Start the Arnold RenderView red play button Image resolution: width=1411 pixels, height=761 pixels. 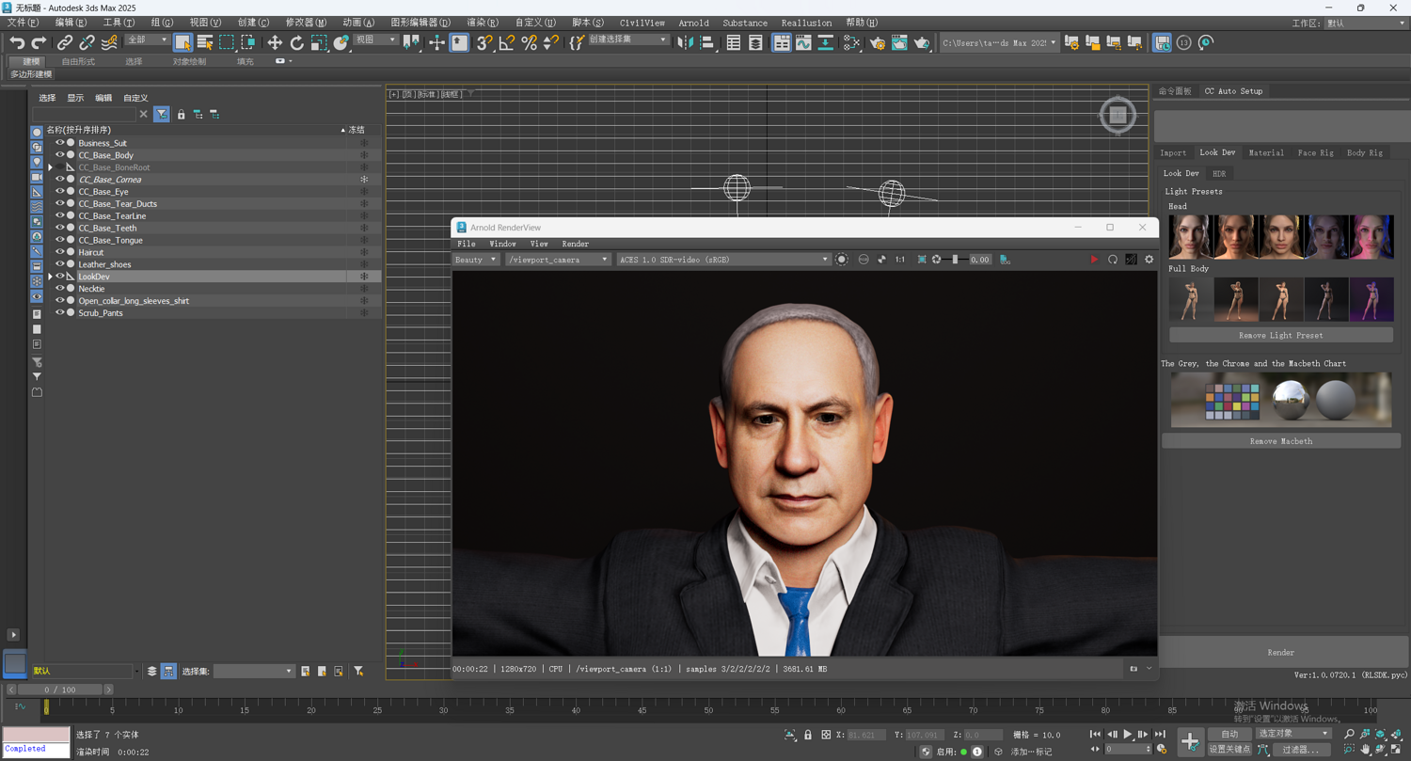click(x=1093, y=260)
